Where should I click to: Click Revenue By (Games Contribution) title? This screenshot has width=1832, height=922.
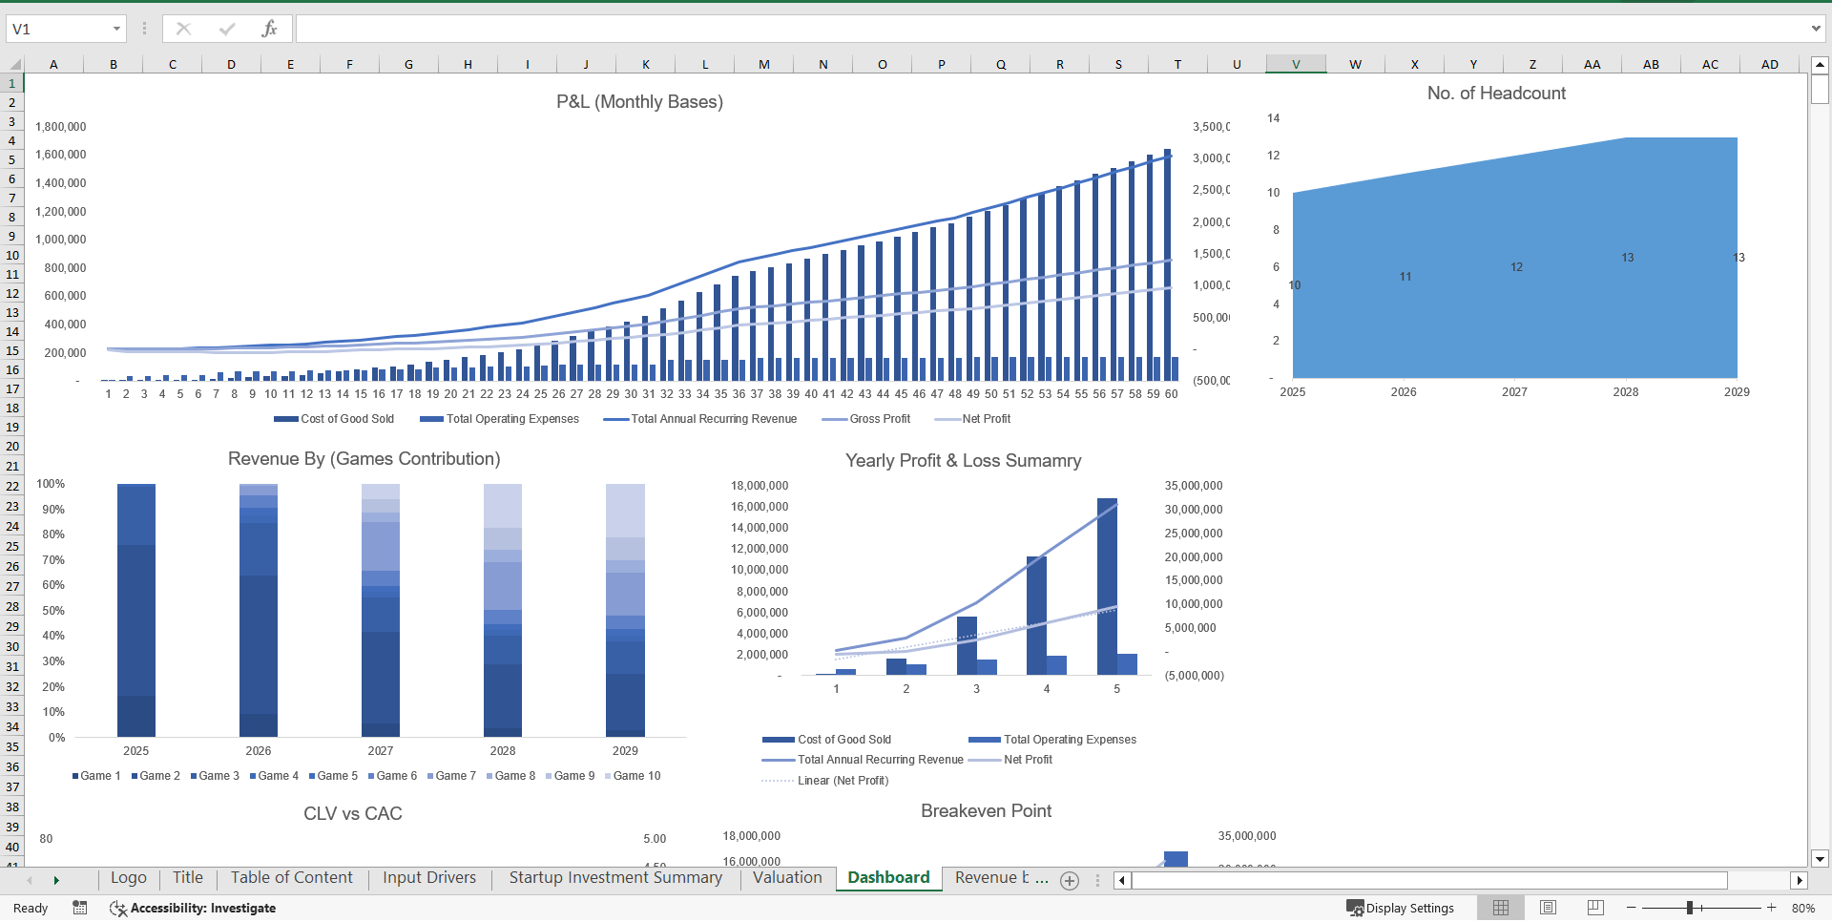[x=364, y=458]
